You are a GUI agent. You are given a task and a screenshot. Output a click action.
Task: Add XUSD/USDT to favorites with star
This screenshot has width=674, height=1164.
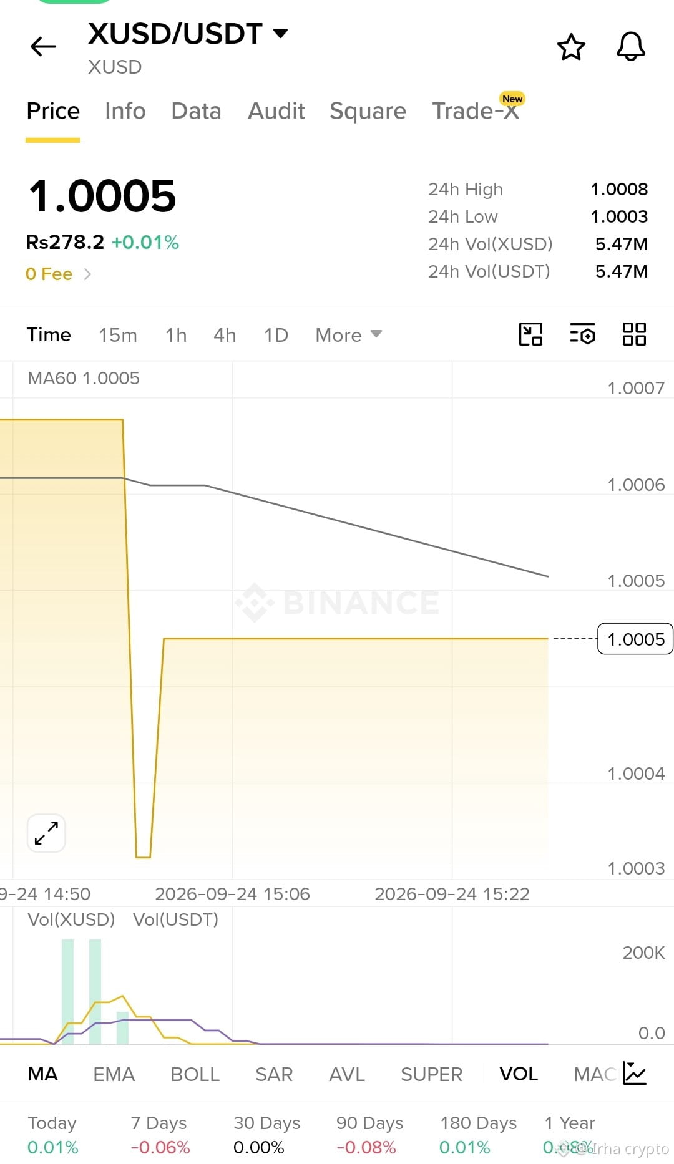[x=571, y=47]
